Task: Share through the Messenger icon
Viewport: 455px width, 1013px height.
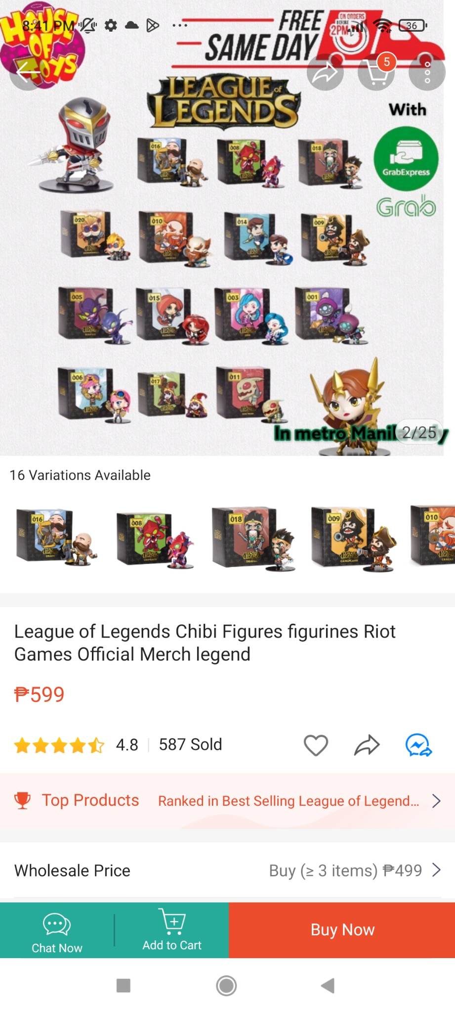Action: click(418, 745)
